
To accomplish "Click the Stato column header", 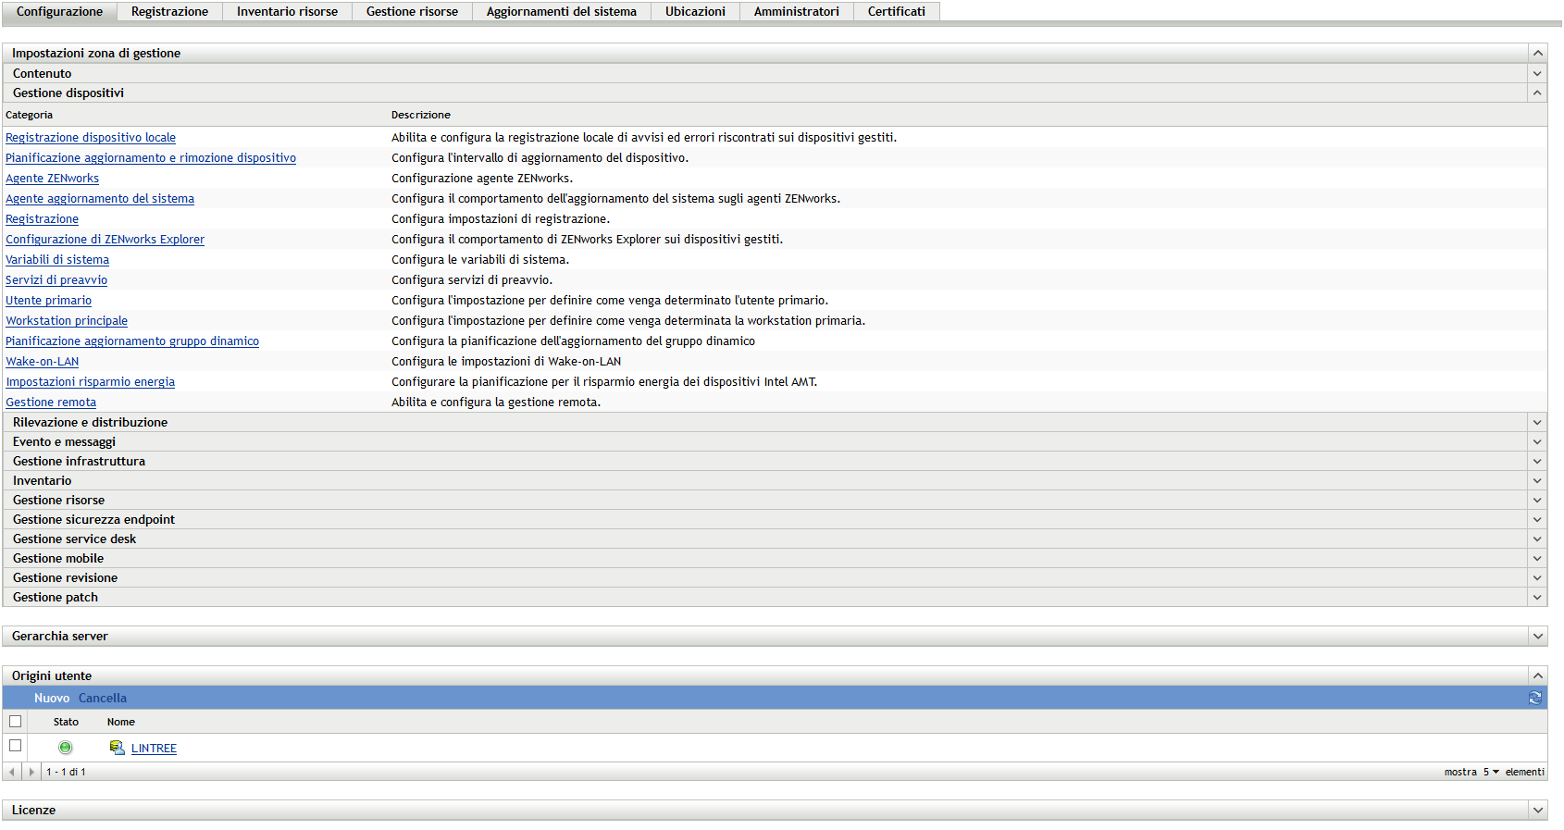I will pyautogui.click(x=66, y=722).
